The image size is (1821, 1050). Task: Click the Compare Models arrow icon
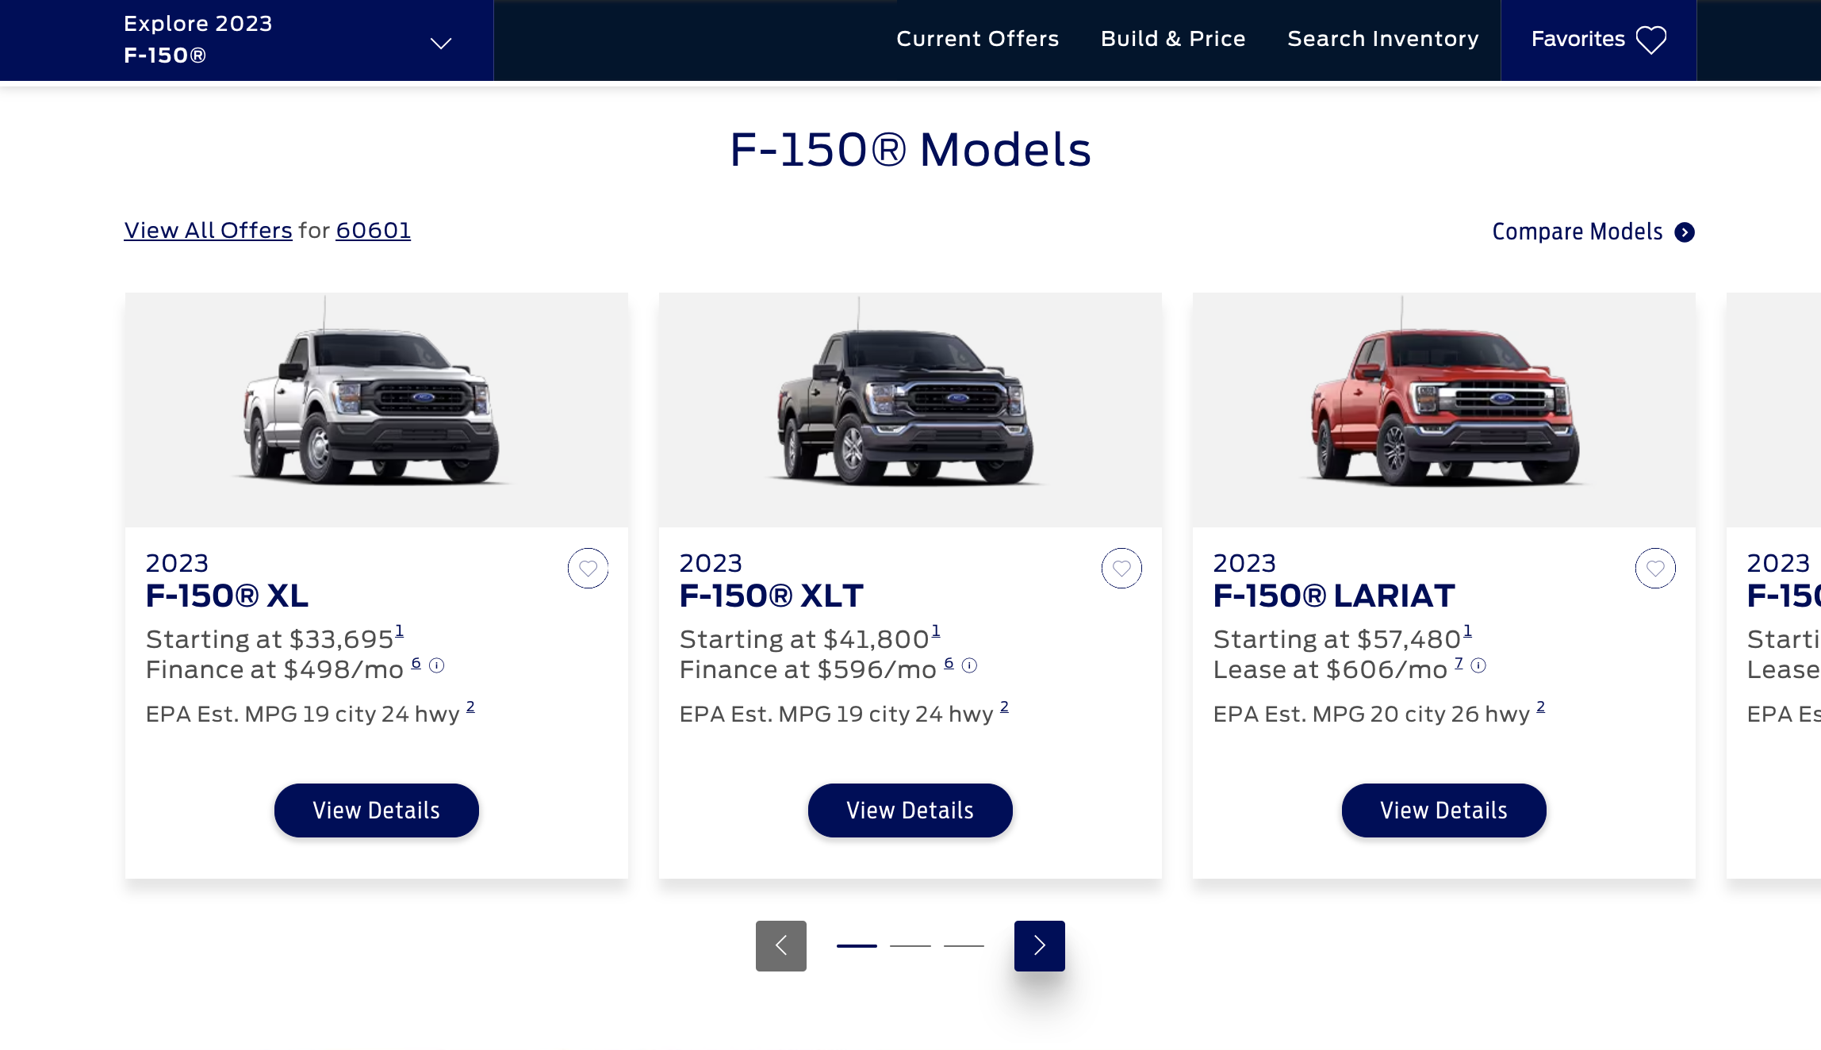coord(1685,232)
